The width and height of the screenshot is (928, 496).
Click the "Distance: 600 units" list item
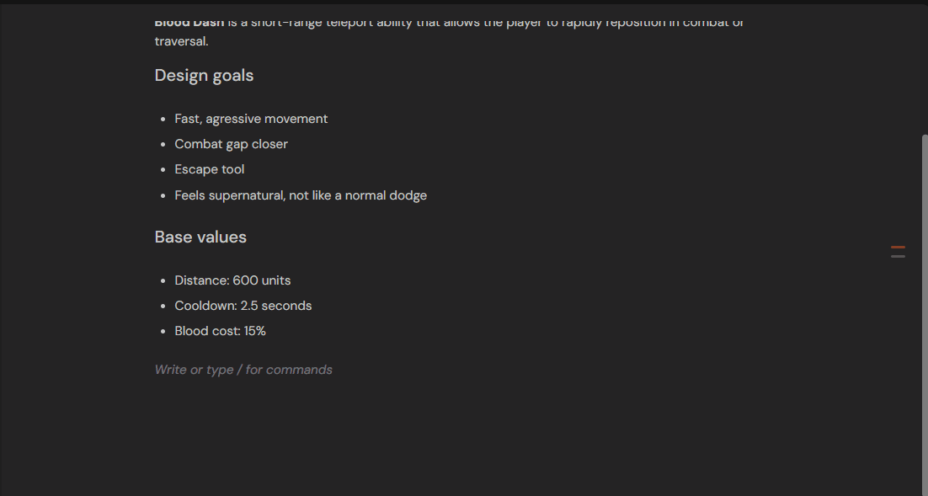(x=232, y=280)
